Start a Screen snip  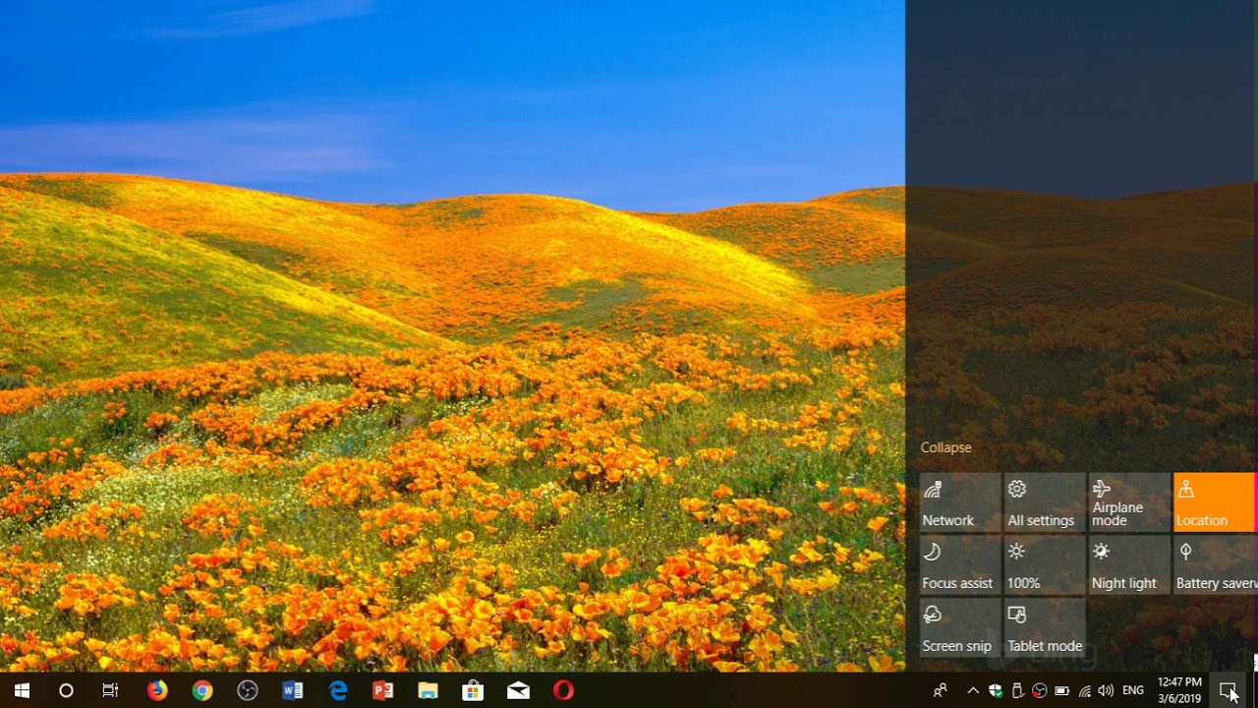coord(960,628)
